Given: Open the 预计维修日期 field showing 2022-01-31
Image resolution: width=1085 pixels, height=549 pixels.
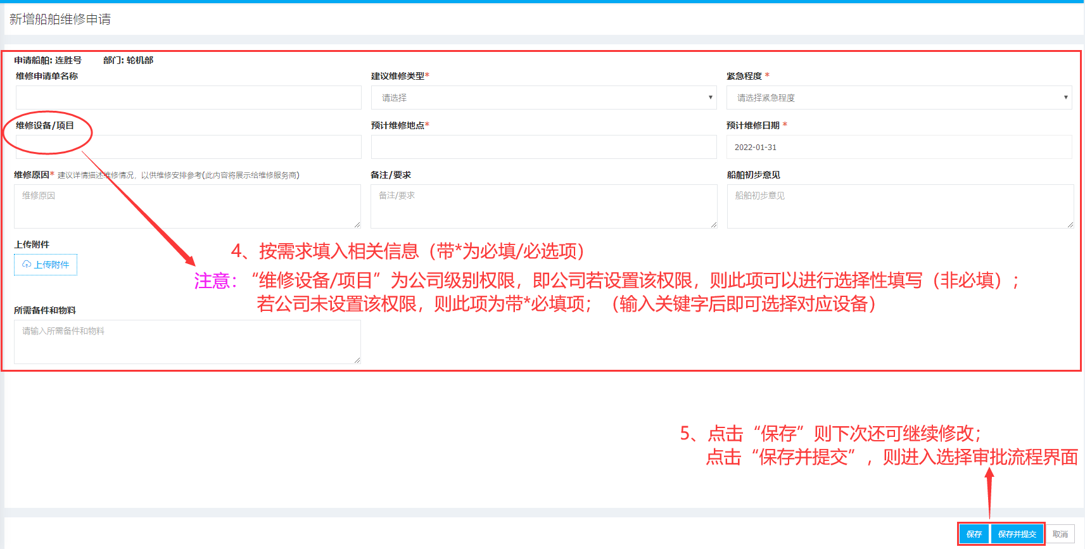Looking at the screenshot, I should (x=899, y=147).
